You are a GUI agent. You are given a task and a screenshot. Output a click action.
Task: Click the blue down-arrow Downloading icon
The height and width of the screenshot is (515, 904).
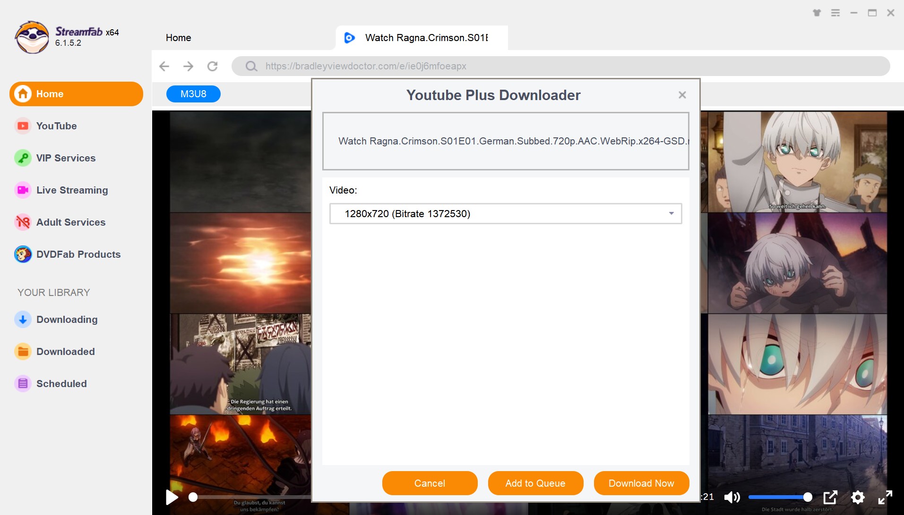coord(23,320)
